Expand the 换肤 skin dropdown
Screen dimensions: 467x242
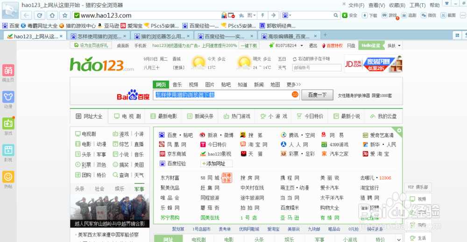pos(394,46)
